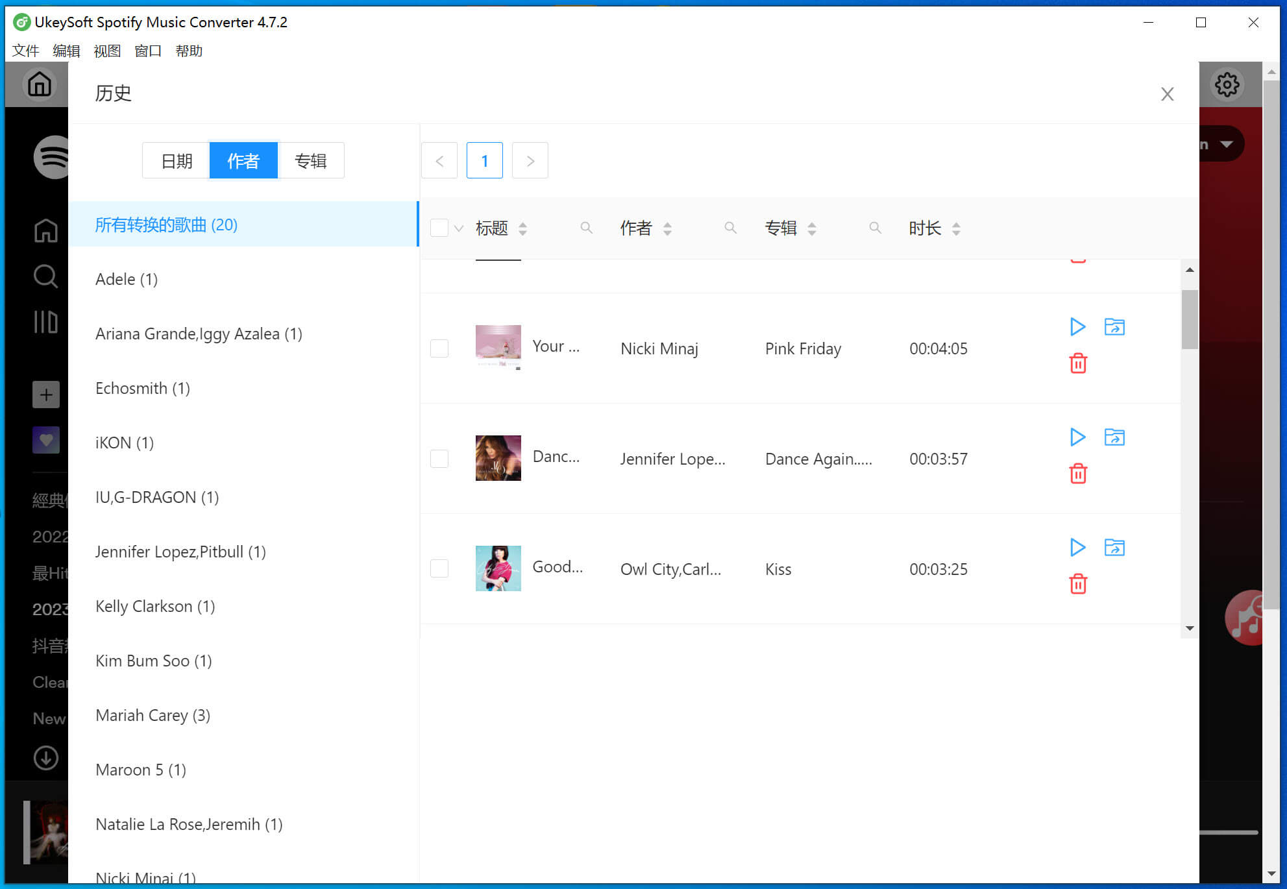Delete the Owl City Kiss entry
This screenshot has width=1287, height=889.
[1078, 584]
